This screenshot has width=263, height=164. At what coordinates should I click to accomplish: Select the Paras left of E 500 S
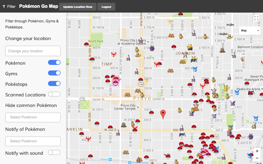[126, 152]
